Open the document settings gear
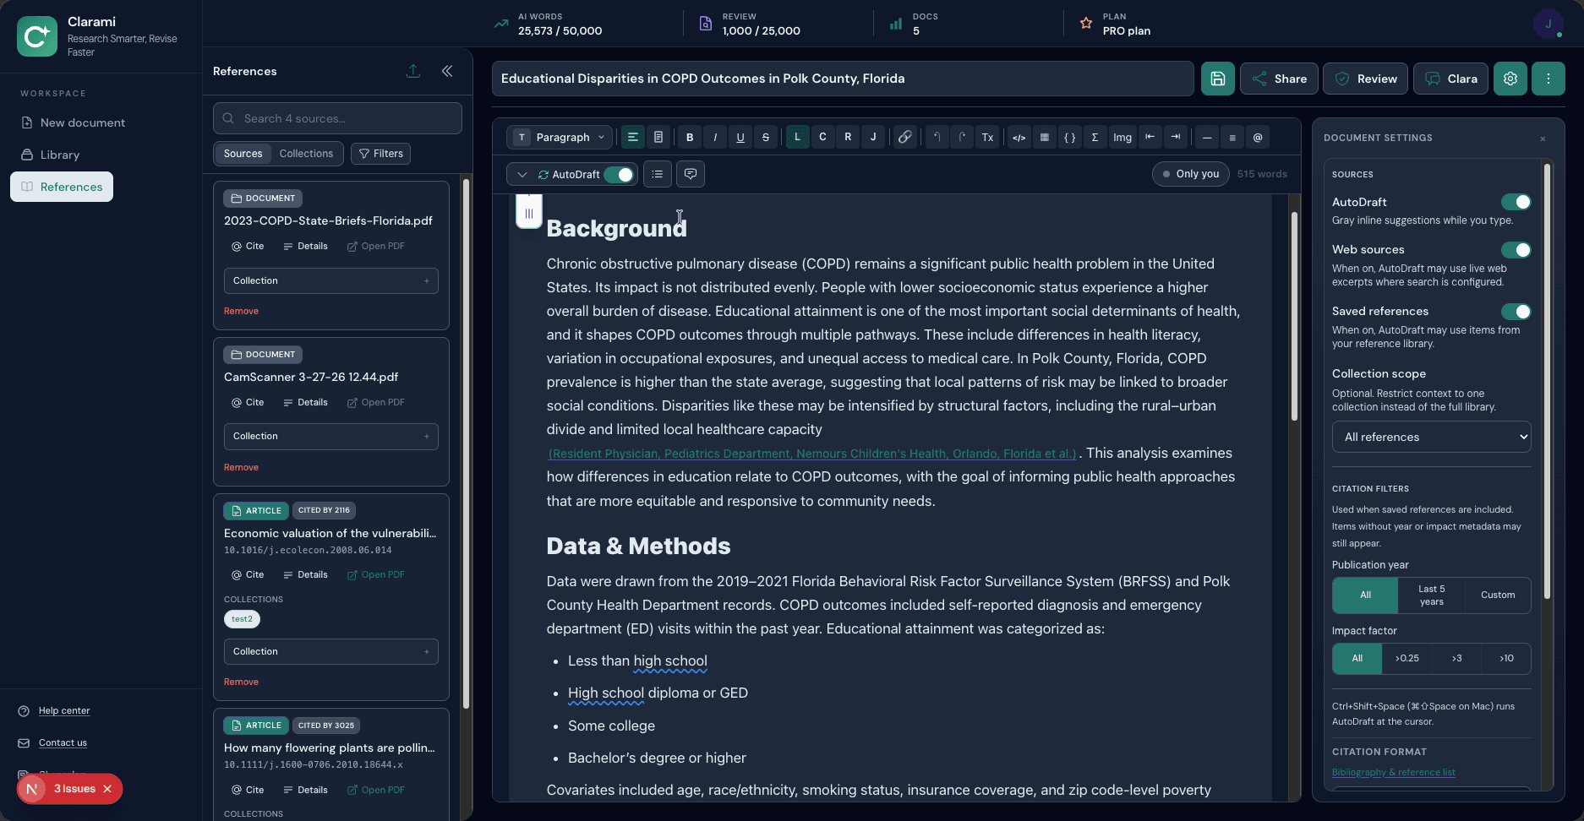Image resolution: width=1584 pixels, height=821 pixels. click(1510, 79)
